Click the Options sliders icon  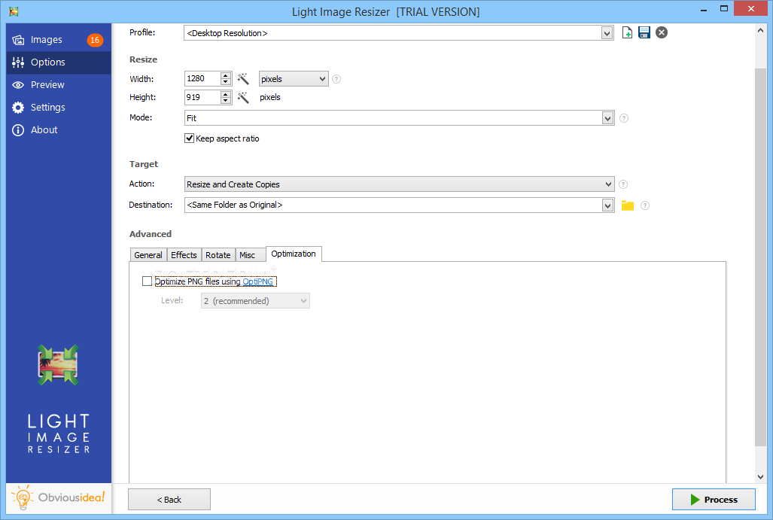click(18, 62)
